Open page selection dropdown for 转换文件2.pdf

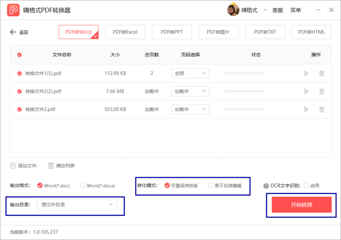coord(190,109)
